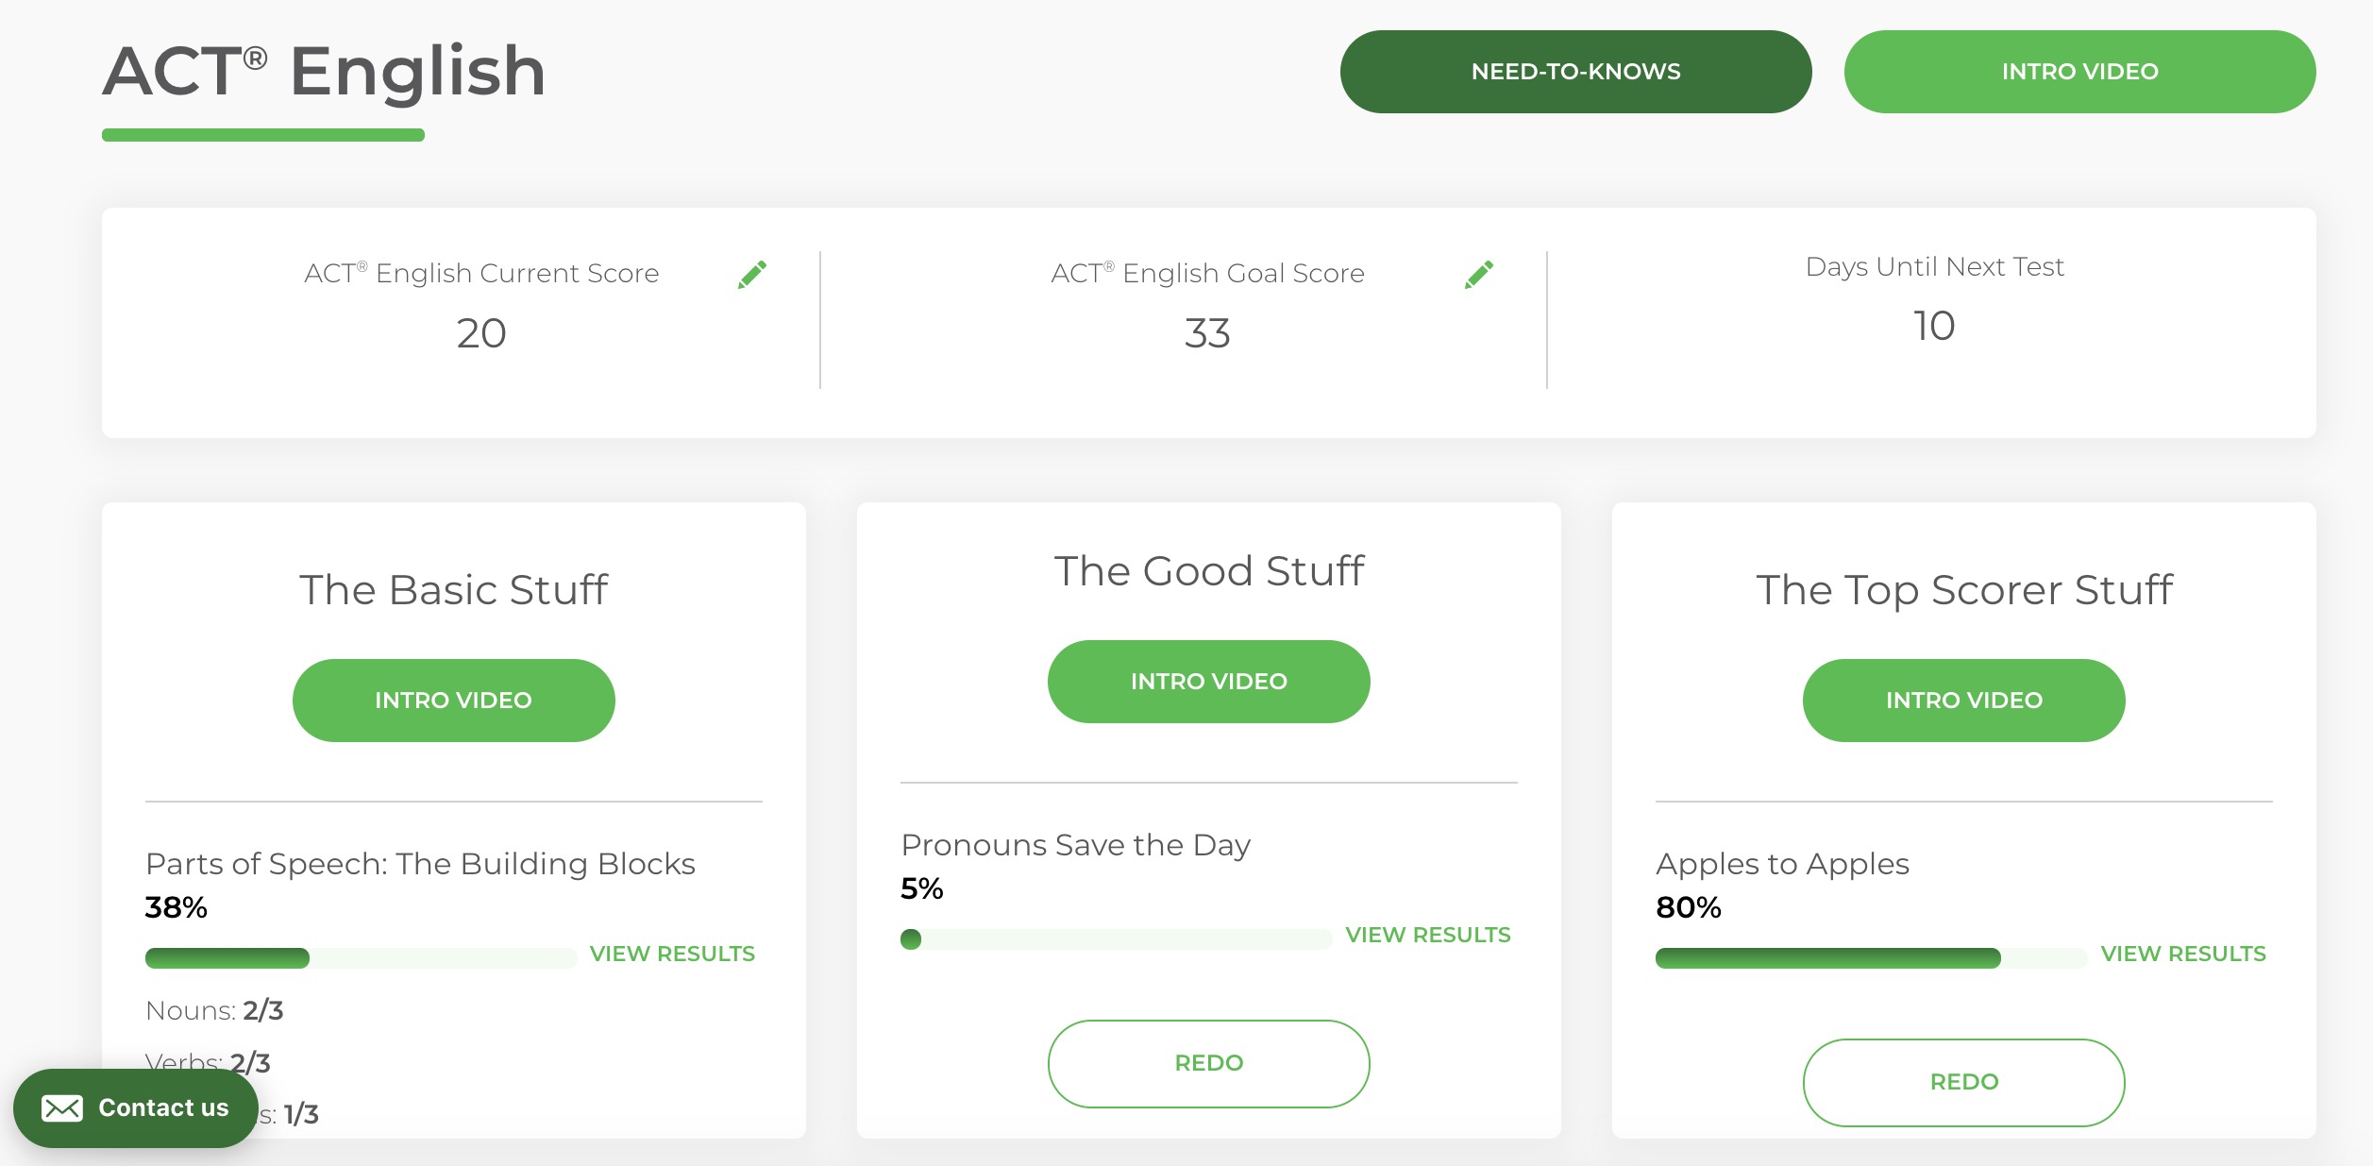Open the NEED-TO-KNOWS button
Screen dimensions: 2373x1166
1575,72
